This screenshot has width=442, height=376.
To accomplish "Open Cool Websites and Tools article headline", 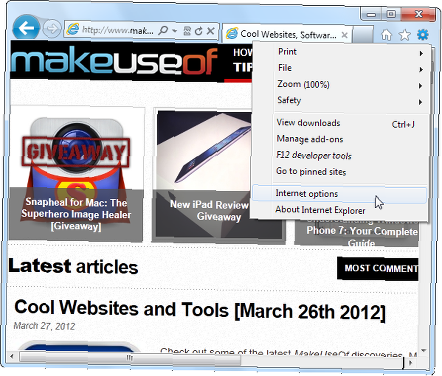I will coord(200,310).
